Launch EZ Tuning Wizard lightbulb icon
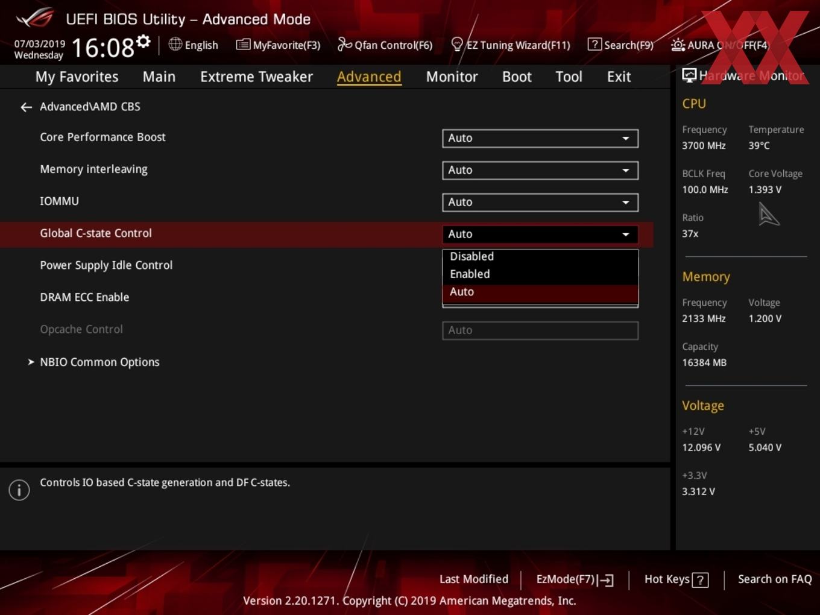 [x=457, y=44]
